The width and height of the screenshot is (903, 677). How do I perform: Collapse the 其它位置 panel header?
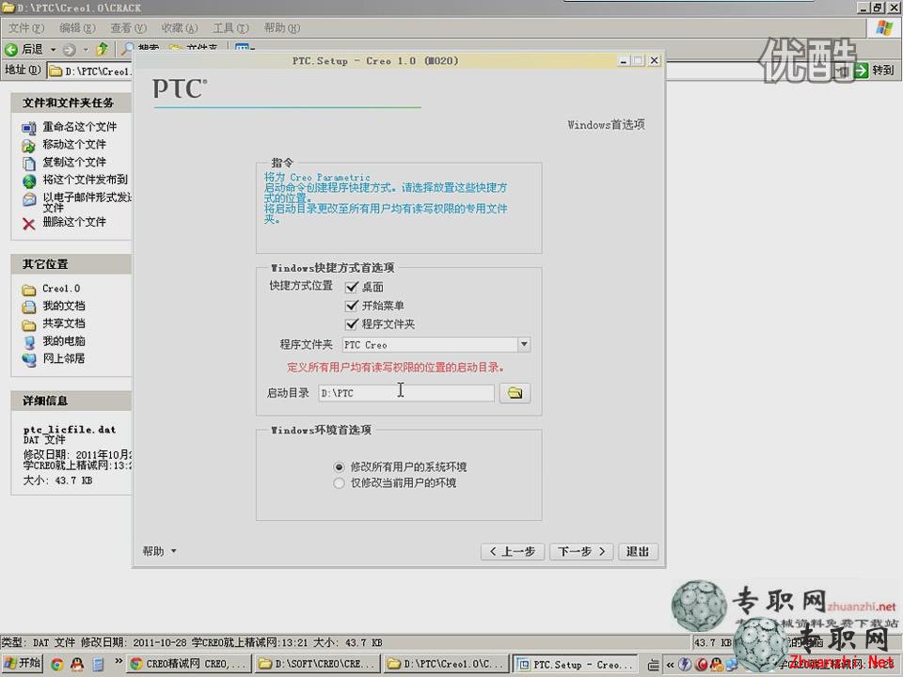pos(71,264)
